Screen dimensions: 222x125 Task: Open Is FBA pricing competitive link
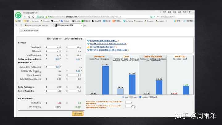(108, 44)
